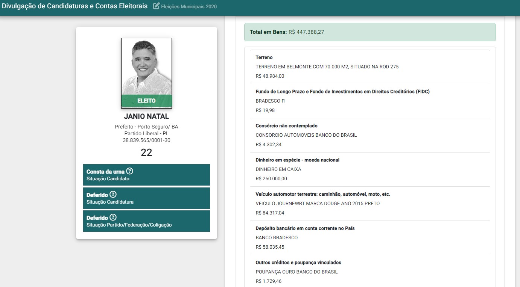The image size is (520, 287).
Task: Click the edit icon beside Eleições Municipais 2020
Action: (155, 6)
